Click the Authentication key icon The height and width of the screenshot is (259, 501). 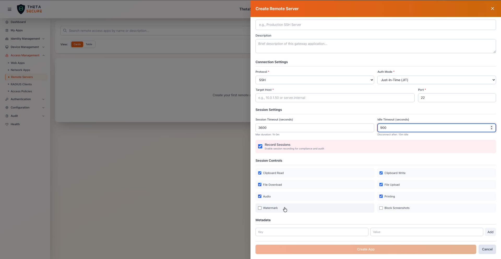(x=7, y=99)
